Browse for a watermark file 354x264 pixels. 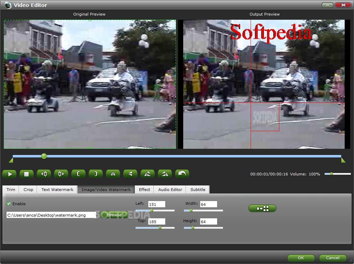(114, 215)
